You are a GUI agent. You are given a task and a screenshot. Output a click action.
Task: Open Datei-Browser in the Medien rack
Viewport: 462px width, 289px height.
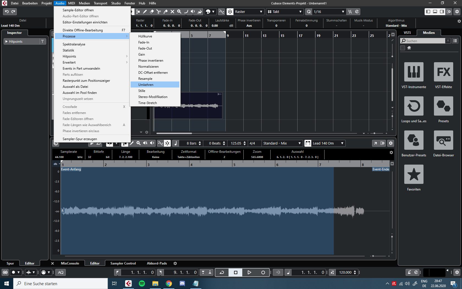[x=444, y=144]
